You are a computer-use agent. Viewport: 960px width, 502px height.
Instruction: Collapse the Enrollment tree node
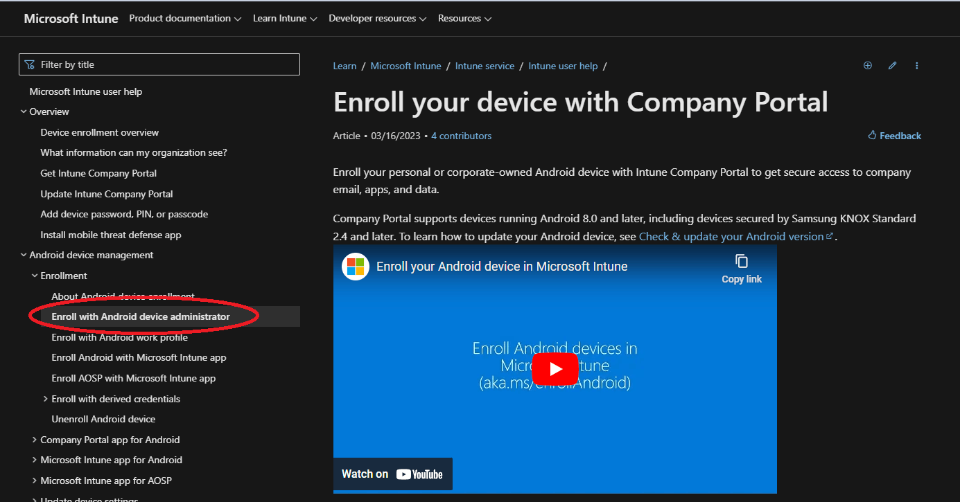pyautogui.click(x=35, y=276)
